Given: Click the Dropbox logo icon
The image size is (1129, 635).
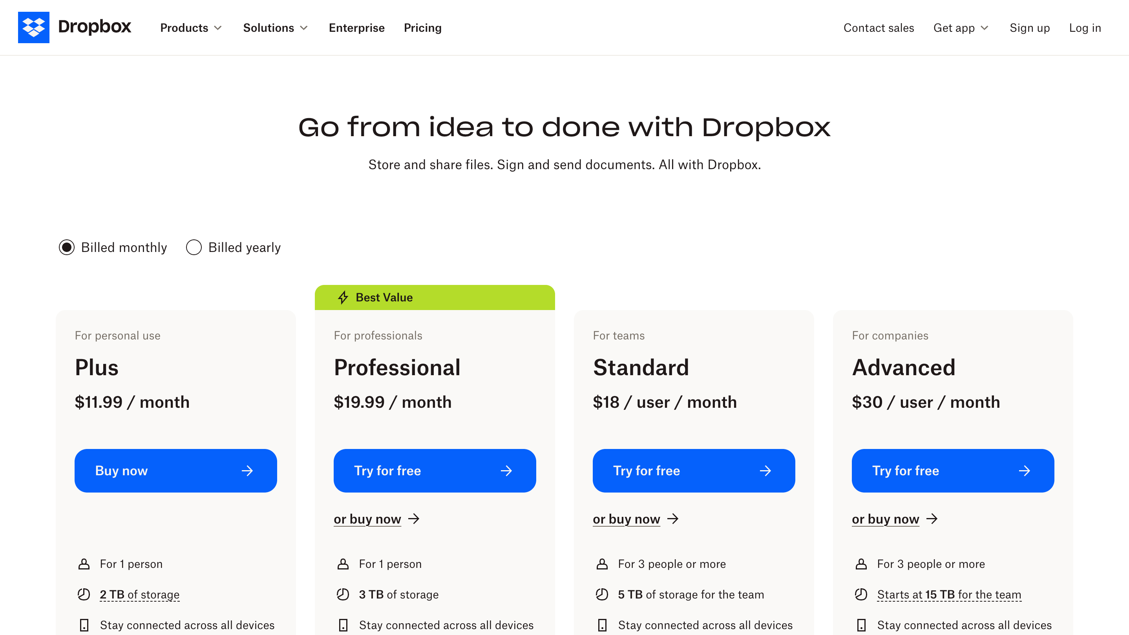Looking at the screenshot, I should (33, 27).
